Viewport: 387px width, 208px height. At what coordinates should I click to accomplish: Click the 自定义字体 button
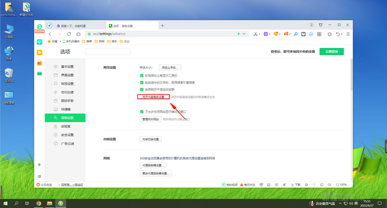[170, 67]
